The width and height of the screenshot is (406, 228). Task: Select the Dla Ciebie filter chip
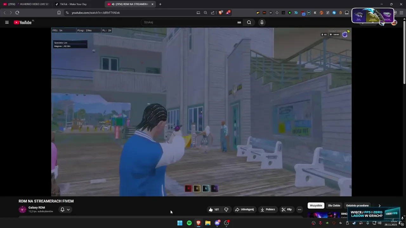pyautogui.click(x=334, y=206)
